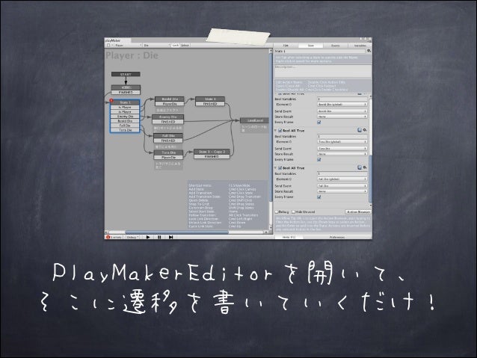The image size is (477, 358).
Task: Click the red errors indicator icon
Action: coord(108,237)
